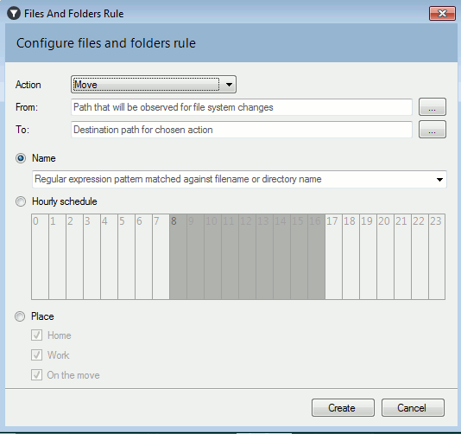This screenshot has height=434, width=461.
Task: Click shaded hour 13 column in schedule
Action: pyautogui.click(x=264, y=257)
